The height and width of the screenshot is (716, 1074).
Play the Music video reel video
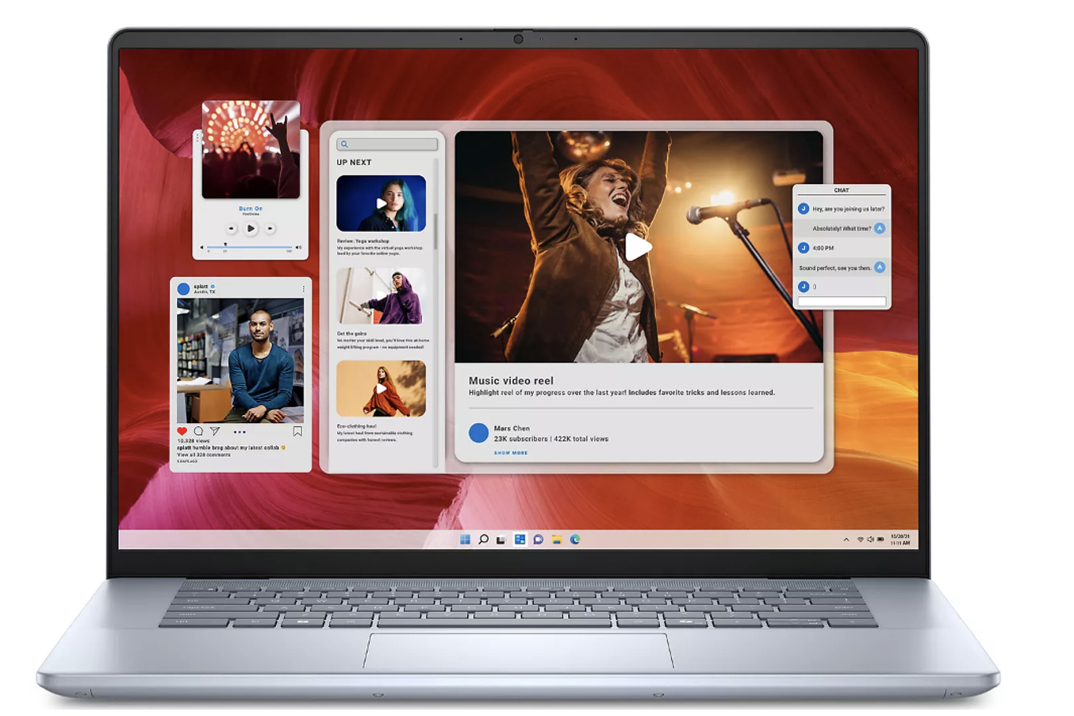(x=638, y=247)
